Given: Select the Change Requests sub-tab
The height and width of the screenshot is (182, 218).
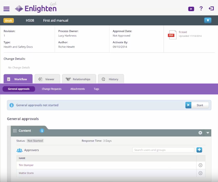Looking at the screenshot, I should coord(52,89).
